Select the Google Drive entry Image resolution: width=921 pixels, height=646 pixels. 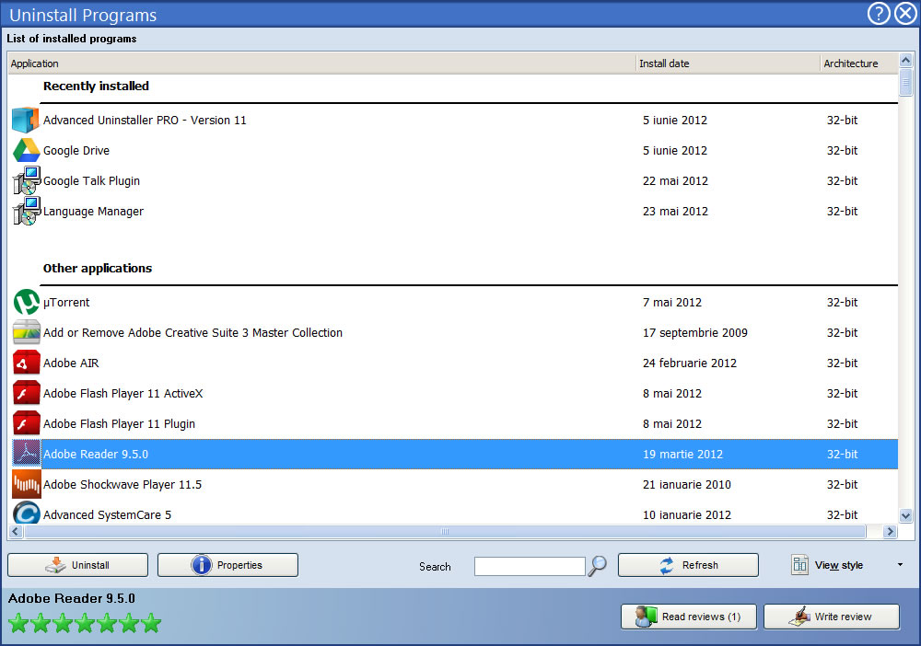(x=453, y=150)
